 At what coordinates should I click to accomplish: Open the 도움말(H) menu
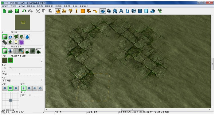84,6
